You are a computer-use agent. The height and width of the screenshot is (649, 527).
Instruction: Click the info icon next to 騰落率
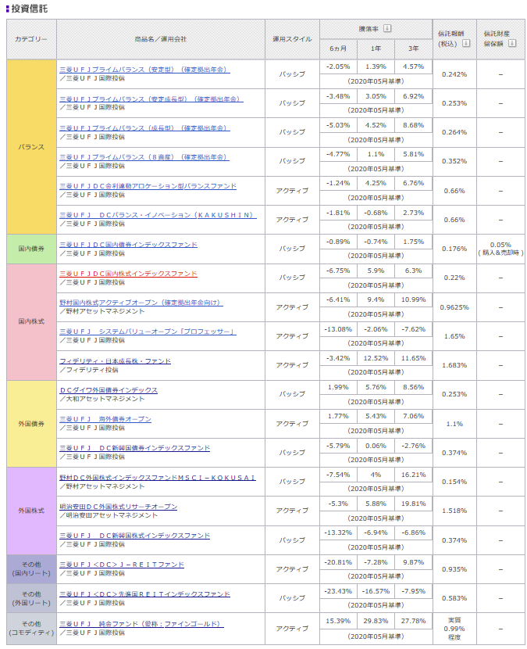(x=387, y=29)
